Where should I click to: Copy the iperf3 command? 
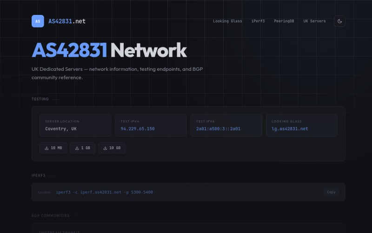tap(331, 192)
